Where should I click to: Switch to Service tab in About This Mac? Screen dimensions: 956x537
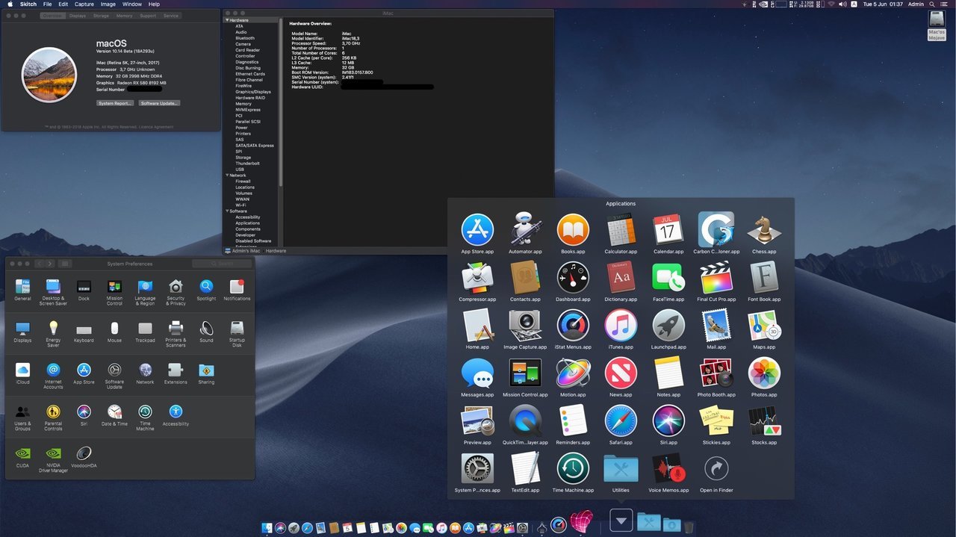pos(171,16)
